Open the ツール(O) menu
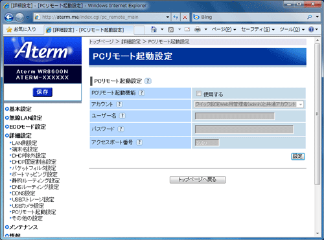The width and height of the screenshot is (324, 240). 292,30
